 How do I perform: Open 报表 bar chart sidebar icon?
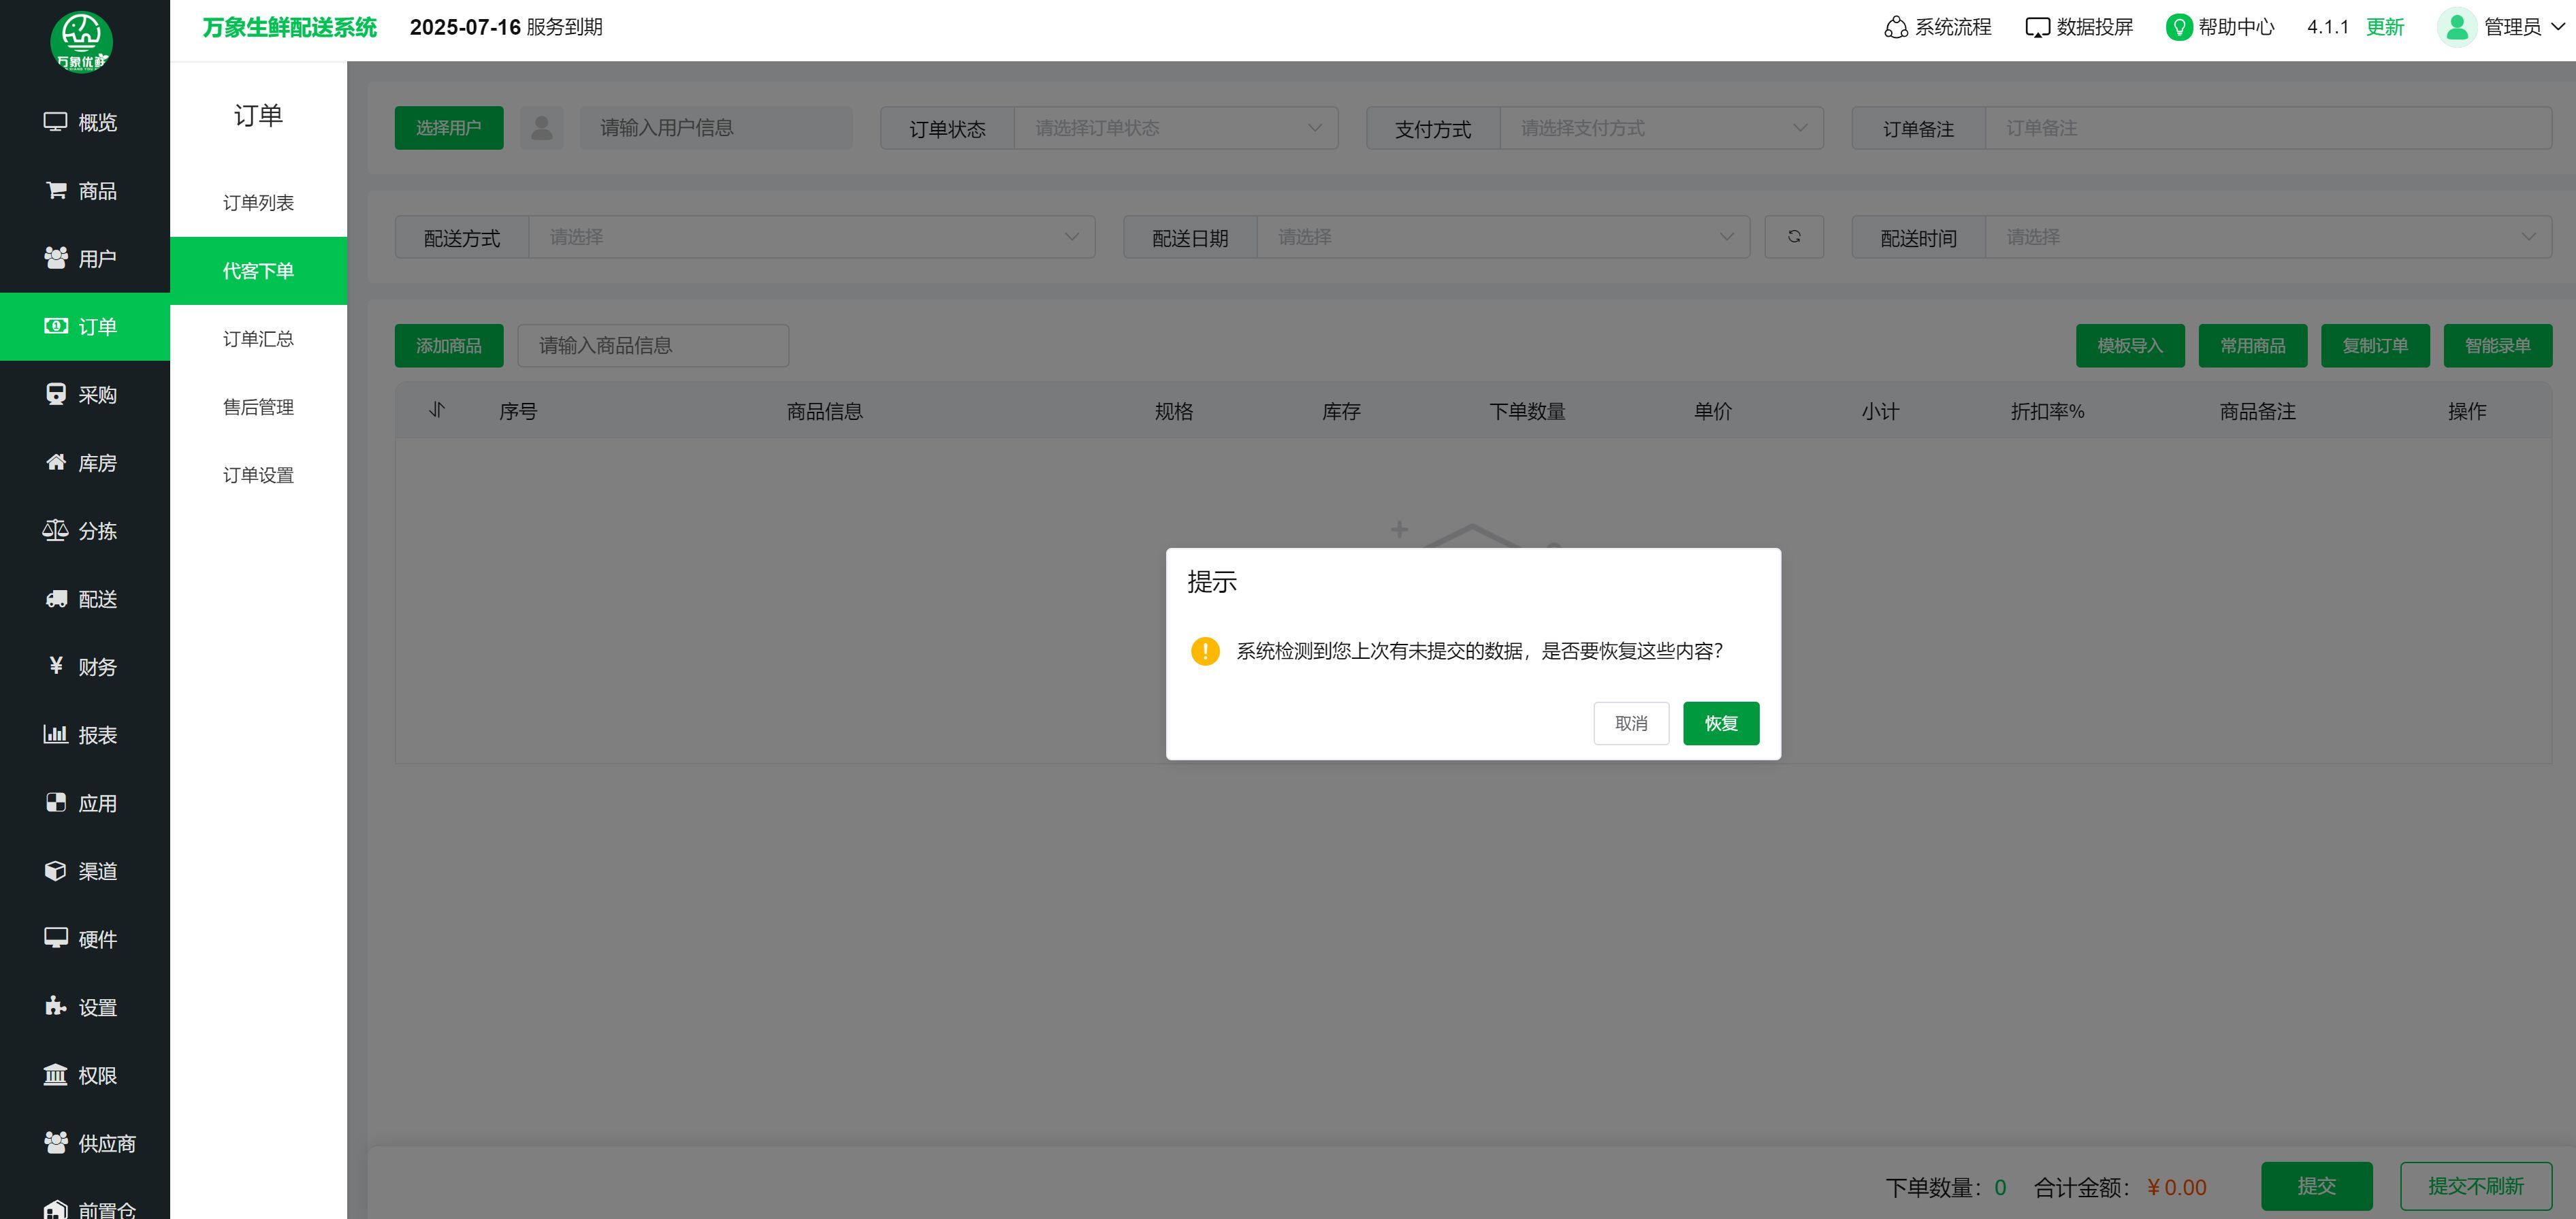tap(56, 734)
